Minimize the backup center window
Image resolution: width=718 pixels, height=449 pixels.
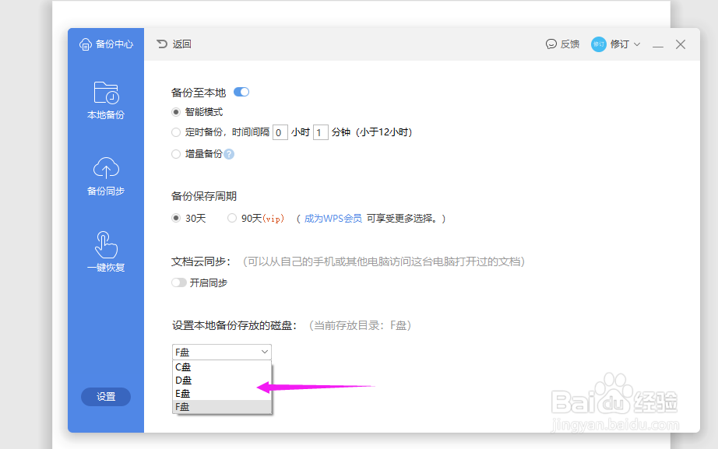tap(658, 44)
